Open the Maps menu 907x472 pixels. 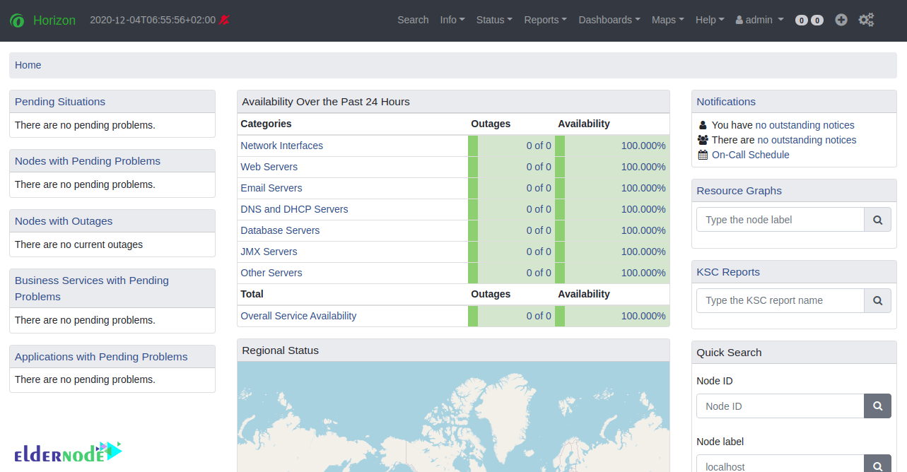pos(667,20)
